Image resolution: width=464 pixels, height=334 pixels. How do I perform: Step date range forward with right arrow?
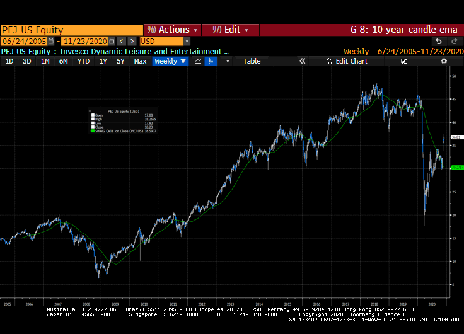[x=132, y=41]
